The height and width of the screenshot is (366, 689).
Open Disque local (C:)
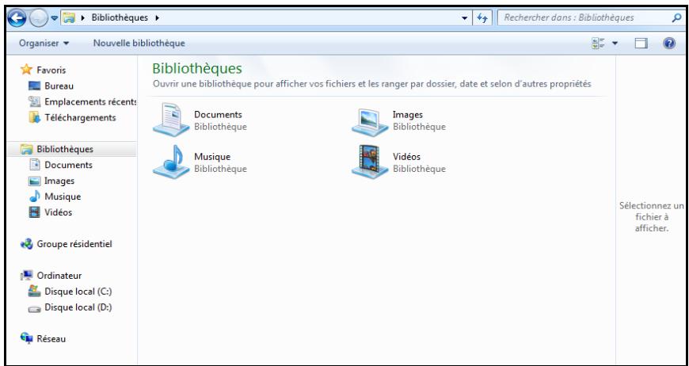click(x=78, y=292)
